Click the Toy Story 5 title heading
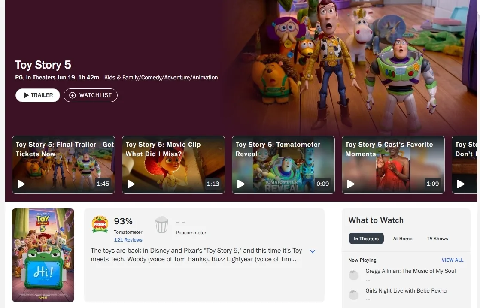Image resolution: width=480 pixels, height=308 pixels. (x=43, y=65)
